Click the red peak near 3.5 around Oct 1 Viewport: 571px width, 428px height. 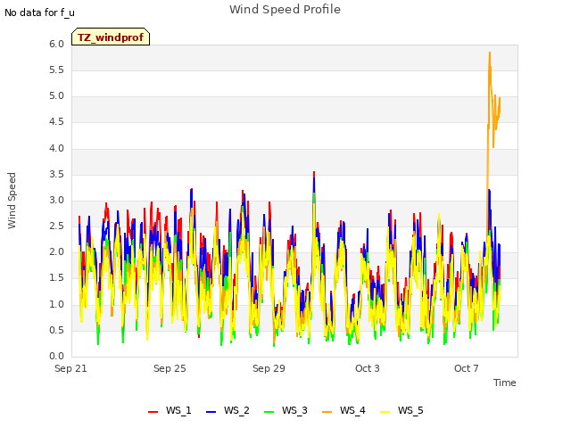(314, 172)
